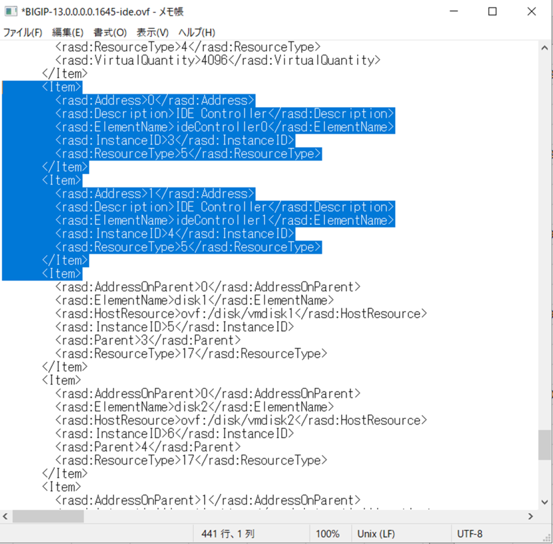
Task: Place cursor in the disk1 ElementName line
Action: tap(194, 300)
